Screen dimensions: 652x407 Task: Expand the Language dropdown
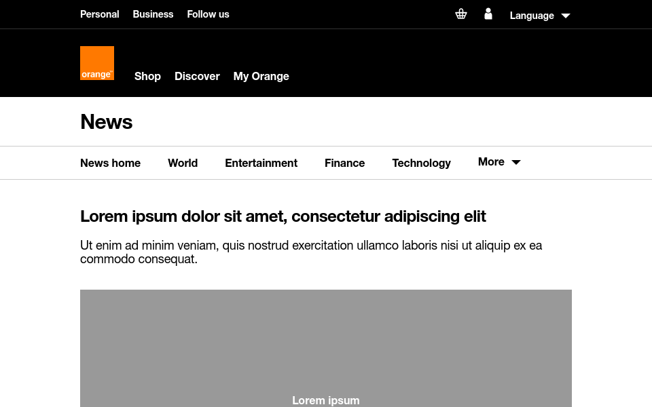(540, 16)
